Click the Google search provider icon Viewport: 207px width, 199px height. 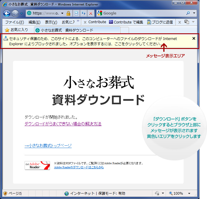pos(100,13)
